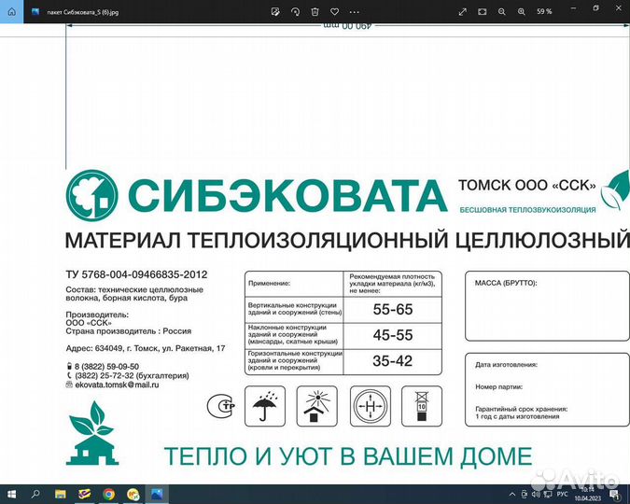
Task: Click БЕСШОВНАЯ ТЕПЛОЗВУКОИЗОЛЯЦИЯ text
Action: (x=527, y=210)
